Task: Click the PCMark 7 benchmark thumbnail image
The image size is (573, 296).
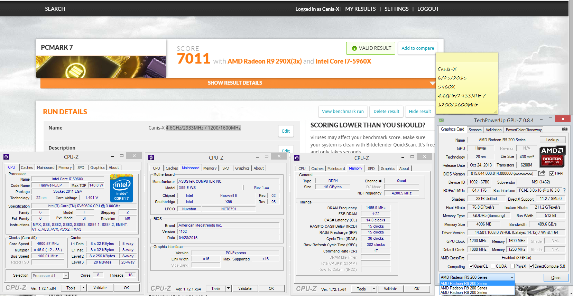Action: click(101, 67)
